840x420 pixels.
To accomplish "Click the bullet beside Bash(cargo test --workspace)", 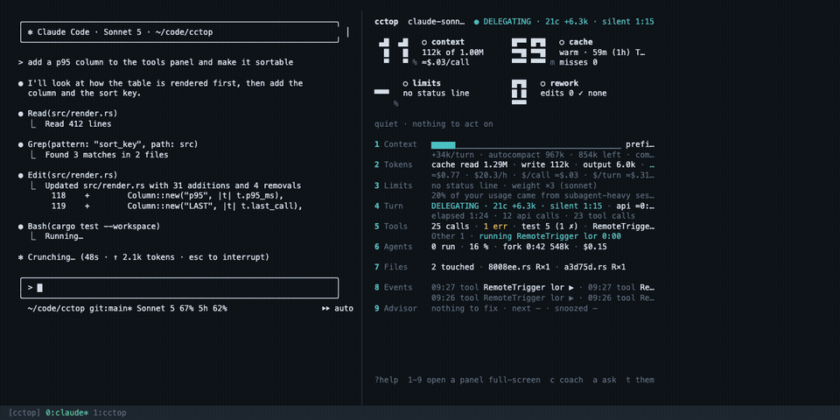I will tap(20, 227).
